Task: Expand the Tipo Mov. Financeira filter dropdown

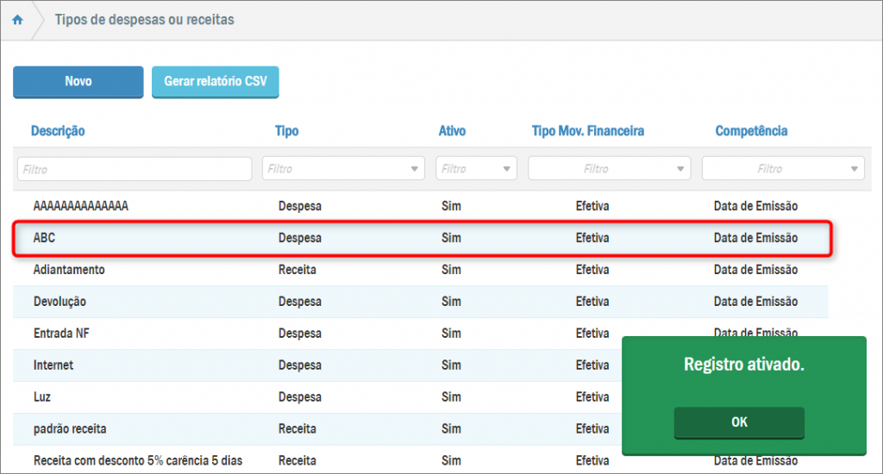Action: (x=610, y=169)
